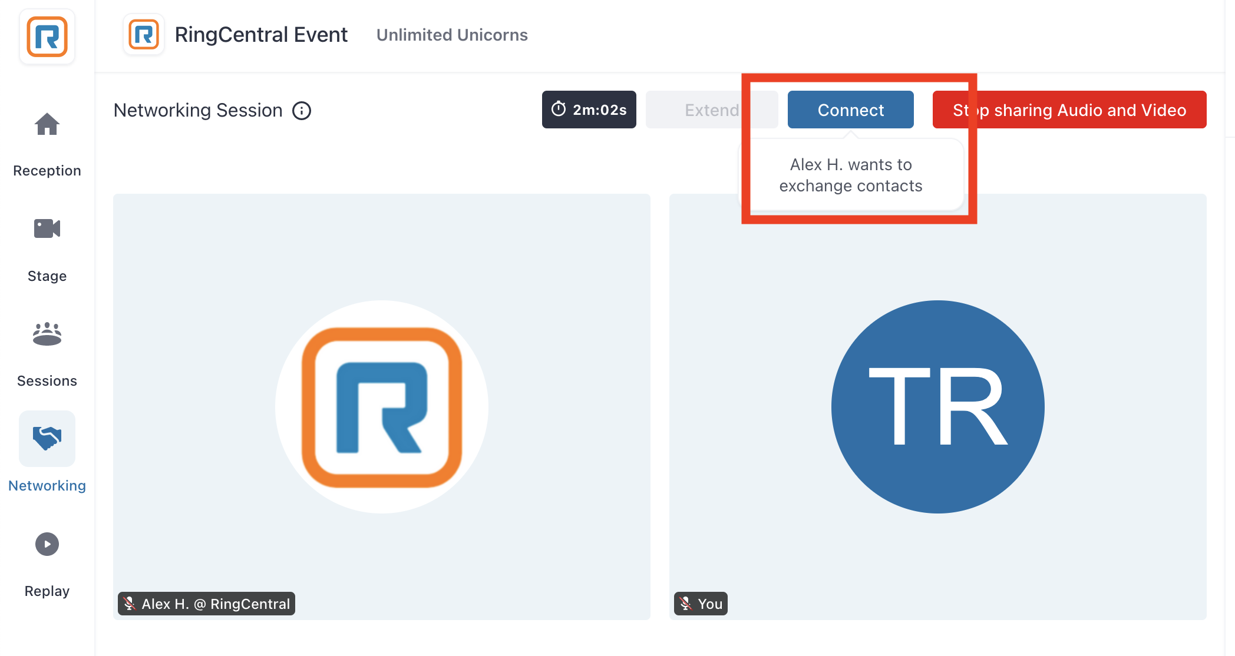1235x656 pixels.
Task: Select the Networking handshake icon
Action: [47, 438]
